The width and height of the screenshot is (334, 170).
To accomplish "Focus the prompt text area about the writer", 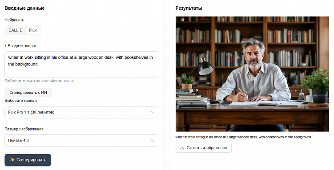I will [81, 65].
